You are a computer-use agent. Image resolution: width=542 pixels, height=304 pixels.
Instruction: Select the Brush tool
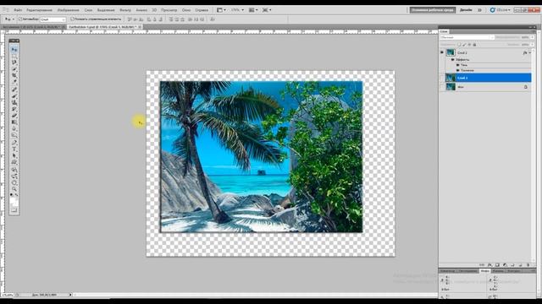coord(14,96)
